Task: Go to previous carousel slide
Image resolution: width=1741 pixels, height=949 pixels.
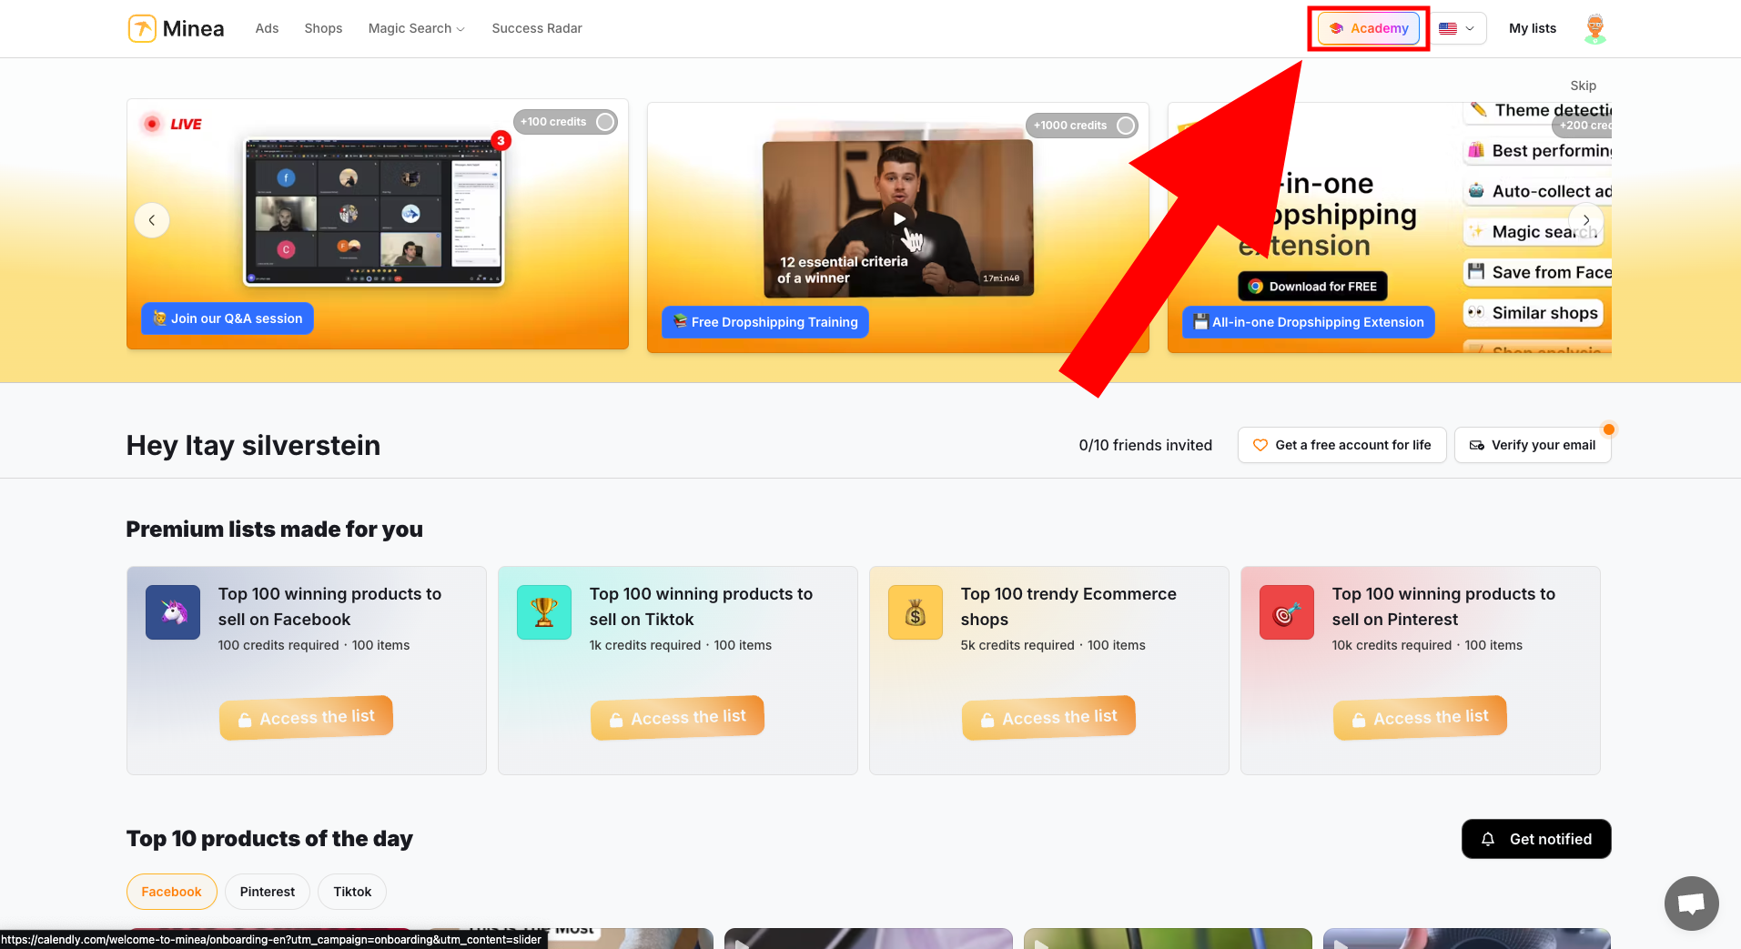Action: (x=152, y=220)
